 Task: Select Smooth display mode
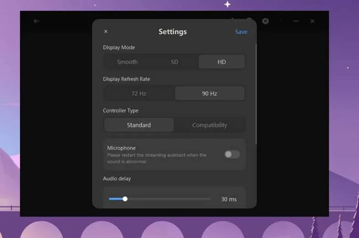(127, 62)
